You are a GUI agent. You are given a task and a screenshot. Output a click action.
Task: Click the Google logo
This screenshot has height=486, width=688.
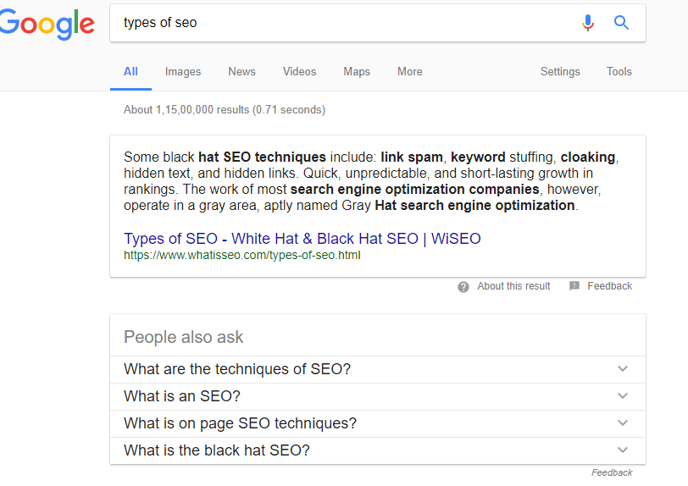click(x=47, y=25)
